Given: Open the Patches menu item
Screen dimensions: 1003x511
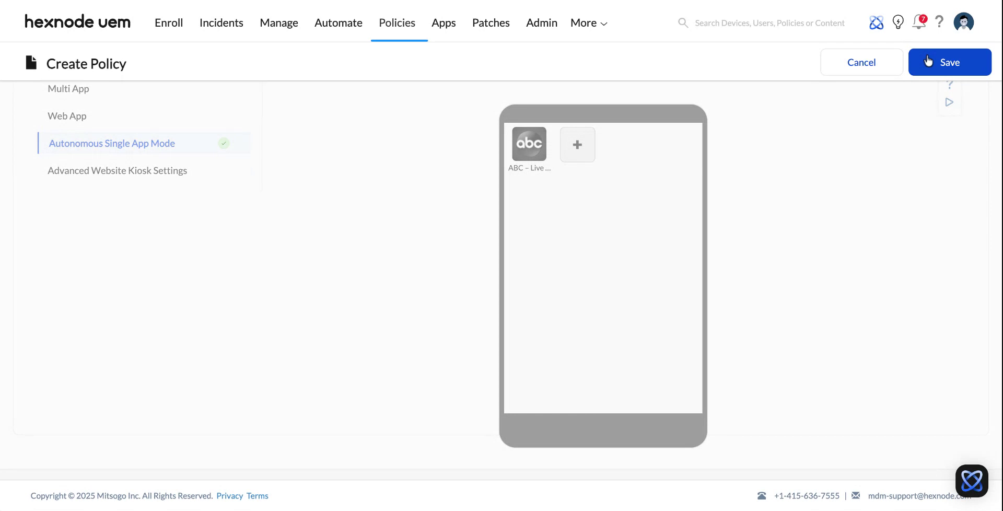Looking at the screenshot, I should 491,22.
